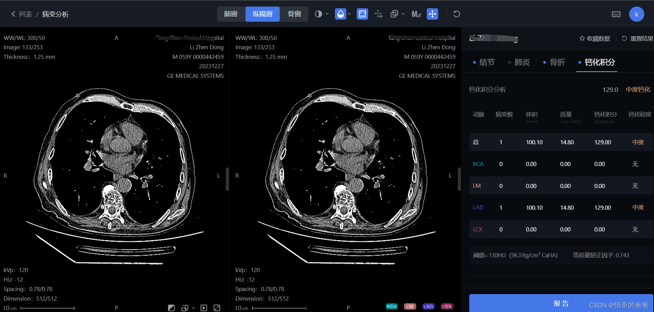Click 100.10 volume in the 总 row
Viewport: 654px width, 312px height.
click(x=534, y=142)
